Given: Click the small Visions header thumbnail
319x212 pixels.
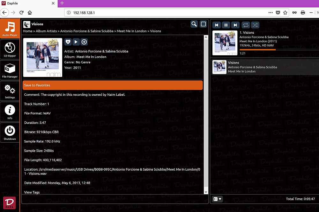Looking at the screenshot, I should click(x=27, y=24).
